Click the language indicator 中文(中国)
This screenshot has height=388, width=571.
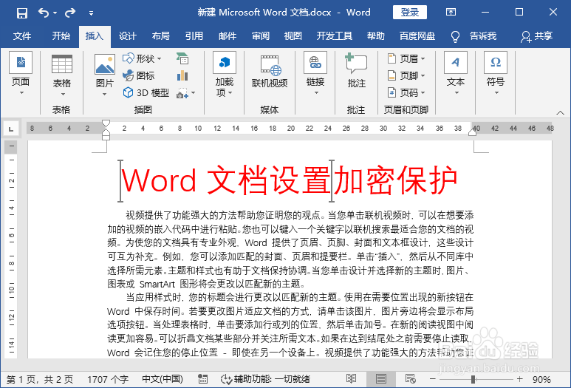pyautogui.click(x=163, y=380)
